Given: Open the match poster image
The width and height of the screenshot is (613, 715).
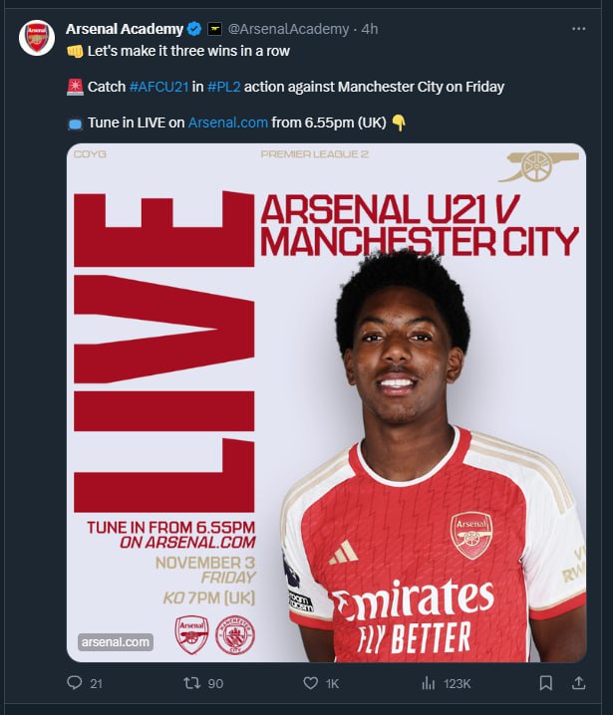Looking at the screenshot, I should click(326, 402).
